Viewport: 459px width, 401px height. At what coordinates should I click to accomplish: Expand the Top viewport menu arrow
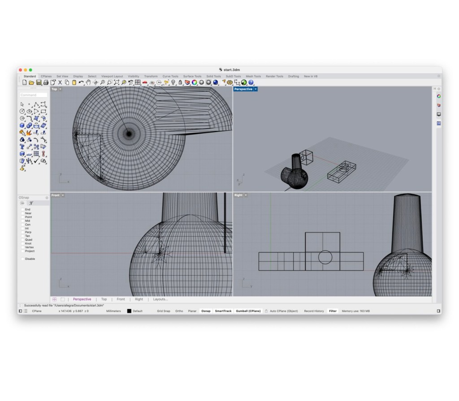coord(61,89)
